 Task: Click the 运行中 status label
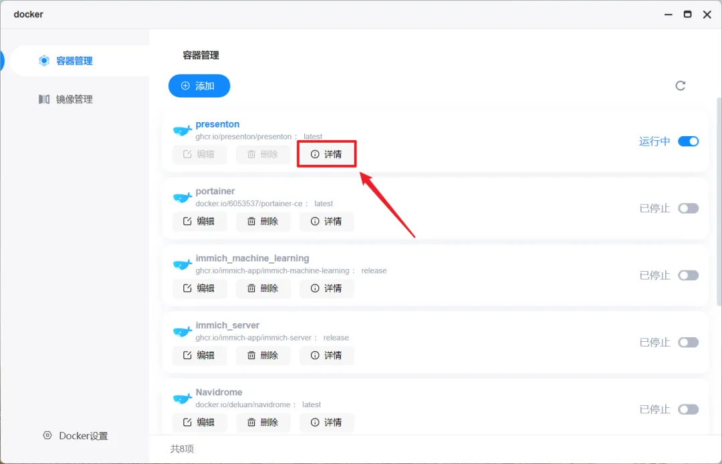click(654, 141)
